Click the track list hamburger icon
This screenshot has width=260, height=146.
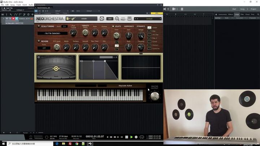point(3,14)
